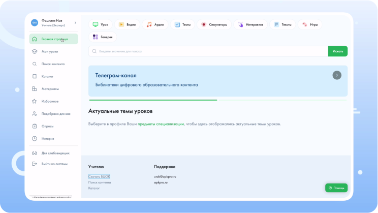
Task: Expand the user profile chevron
Action: click(x=75, y=23)
